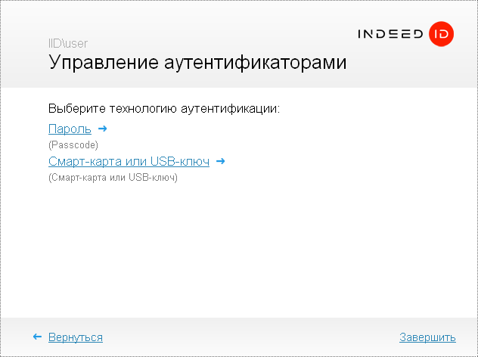
Task: Click the arrow icon after Смарт-карта или USB-ключ
Action: [221, 161]
